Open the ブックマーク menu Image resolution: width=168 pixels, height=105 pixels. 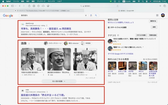tap(41, 1)
